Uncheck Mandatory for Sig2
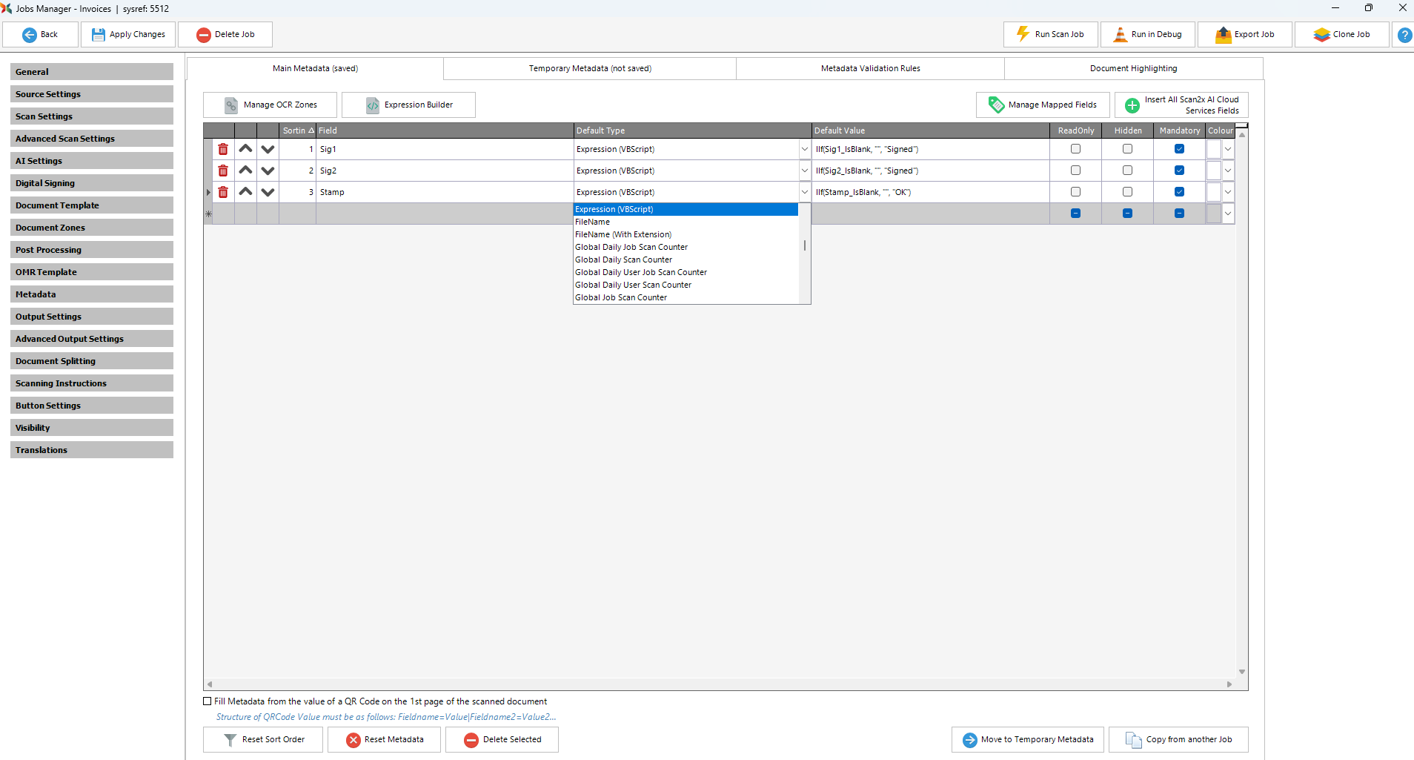 pyautogui.click(x=1180, y=171)
